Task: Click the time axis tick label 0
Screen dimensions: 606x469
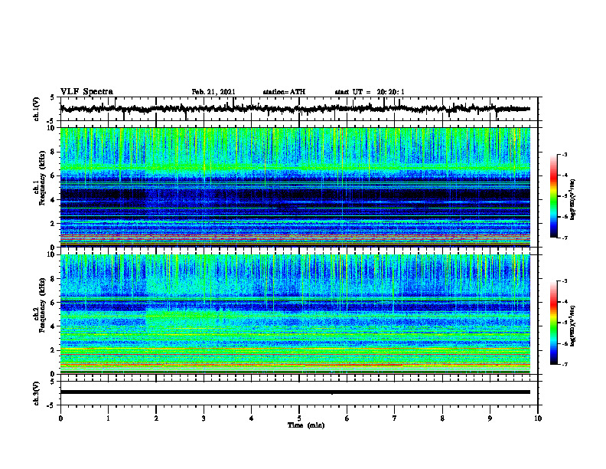Action: point(60,418)
